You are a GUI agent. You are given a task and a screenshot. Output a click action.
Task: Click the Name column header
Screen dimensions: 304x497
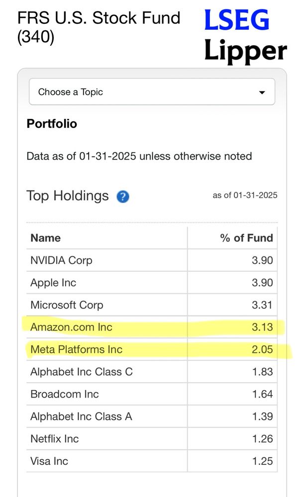coord(46,238)
